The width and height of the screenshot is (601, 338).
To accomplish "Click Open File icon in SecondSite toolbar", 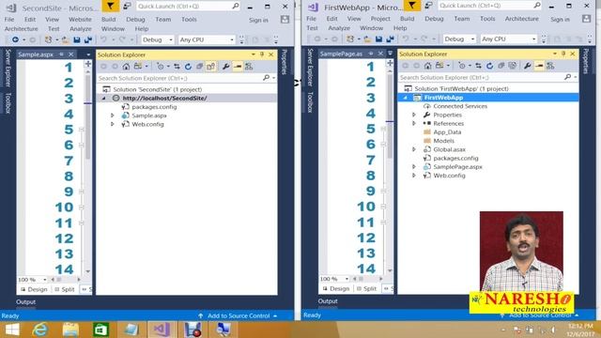I will (x=66, y=39).
